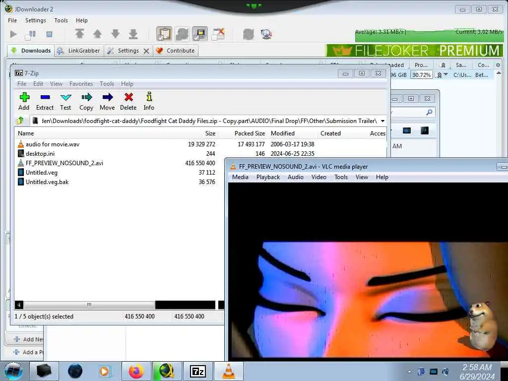Open priority dropdown arrow in JDownloader row
This screenshot has height=381, width=508.
[446, 75]
